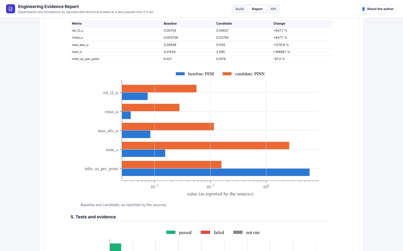This screenshot has height=251, width=403.
Task: Click the blue infer_us_per_point bar in chart
Action: pos(216,172)
